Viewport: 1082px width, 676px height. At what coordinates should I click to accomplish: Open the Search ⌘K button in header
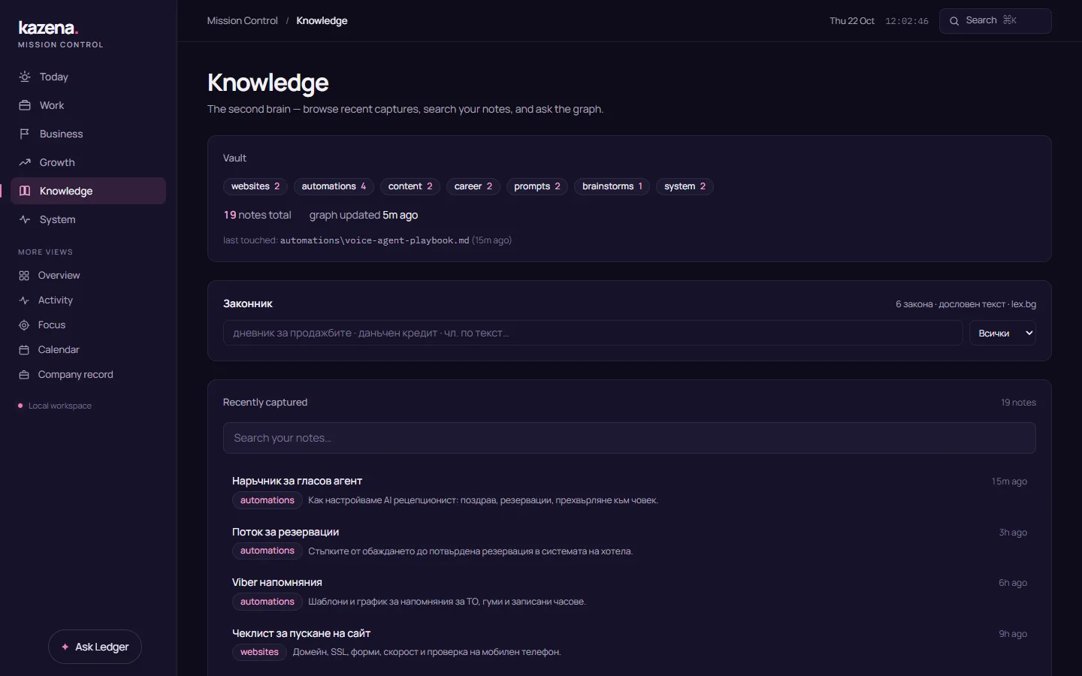995,21
